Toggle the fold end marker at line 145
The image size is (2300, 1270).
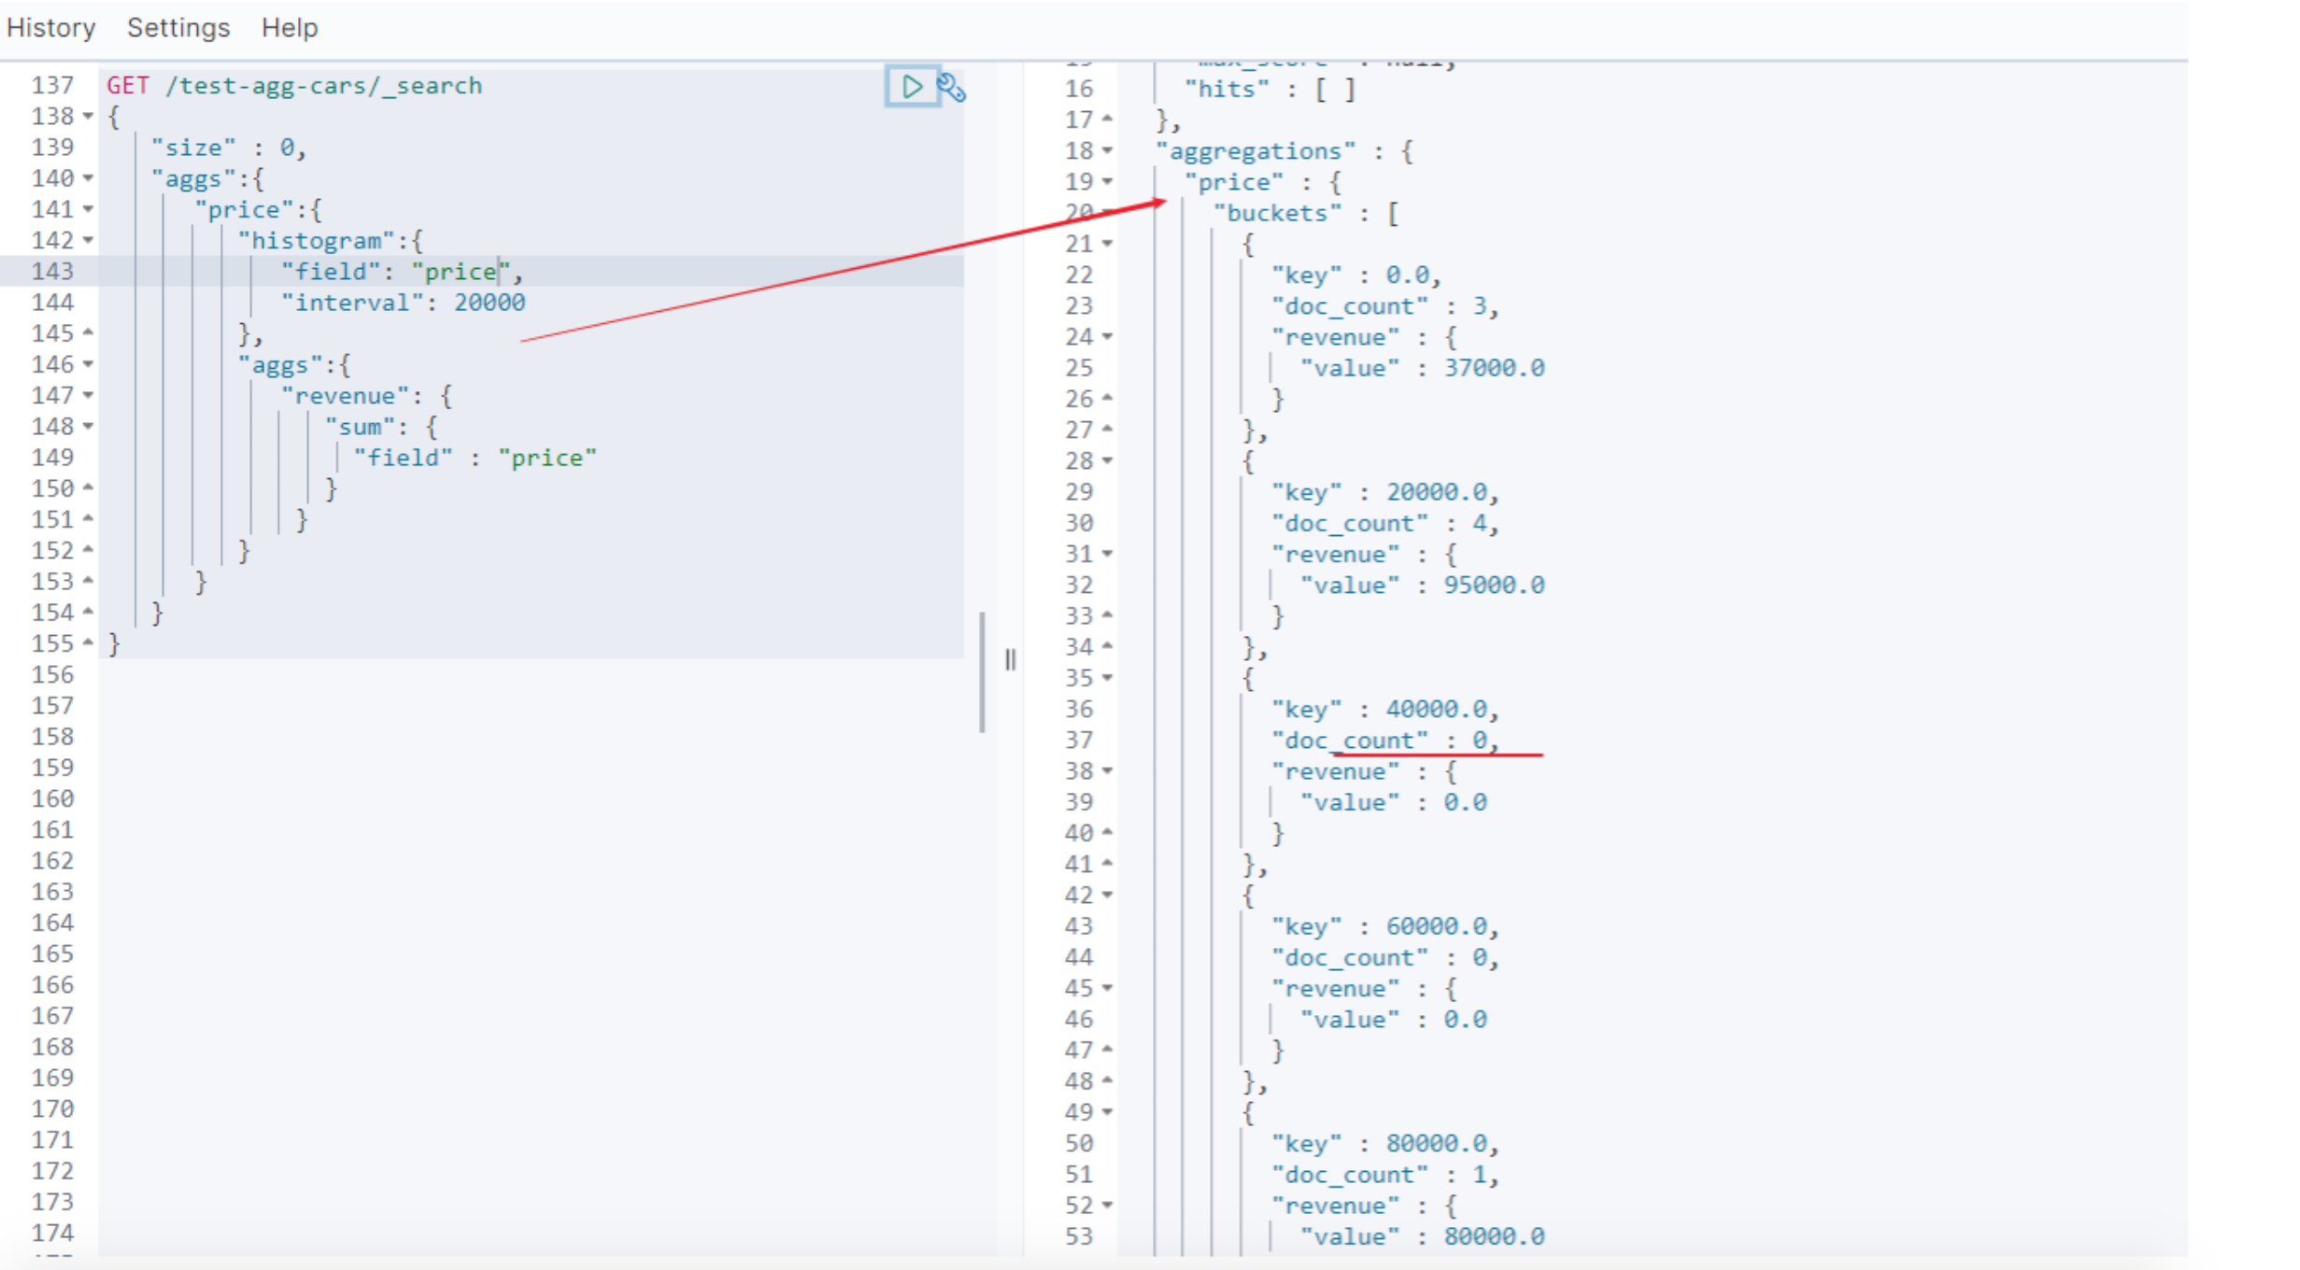pyautogui.click(x=88, y=333)
